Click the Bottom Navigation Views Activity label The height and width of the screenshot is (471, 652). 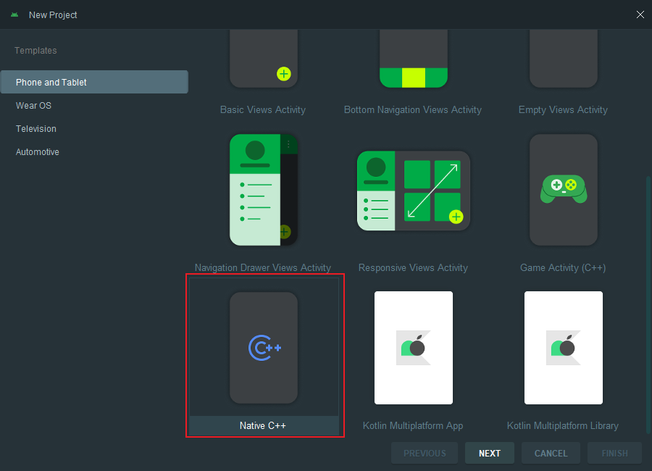(413, 110)
